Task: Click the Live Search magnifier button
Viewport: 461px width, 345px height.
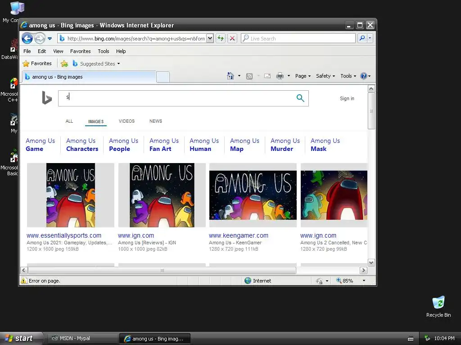Action: tap(362, 38)
